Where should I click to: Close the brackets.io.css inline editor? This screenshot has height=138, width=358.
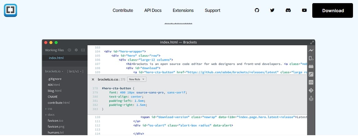pos(93,79)
